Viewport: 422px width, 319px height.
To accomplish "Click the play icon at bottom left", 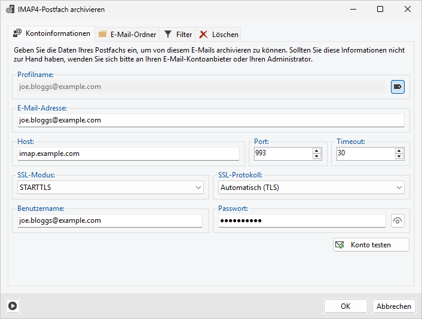I will [13, 306].
